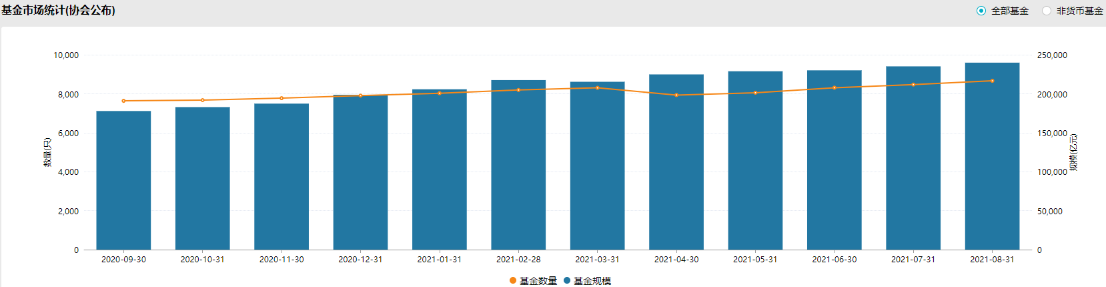Click the 2021-01-31 x-axis date label
This screenshot has height=287, width=1106.
(x=439, y=260)
